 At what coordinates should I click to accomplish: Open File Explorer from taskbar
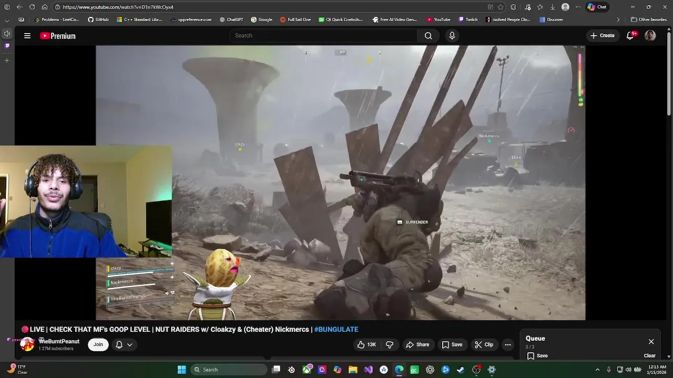353,370
